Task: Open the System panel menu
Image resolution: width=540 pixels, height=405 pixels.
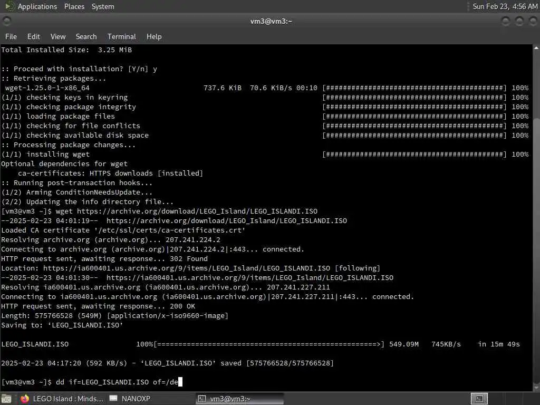Action: [x=103, y=6]
